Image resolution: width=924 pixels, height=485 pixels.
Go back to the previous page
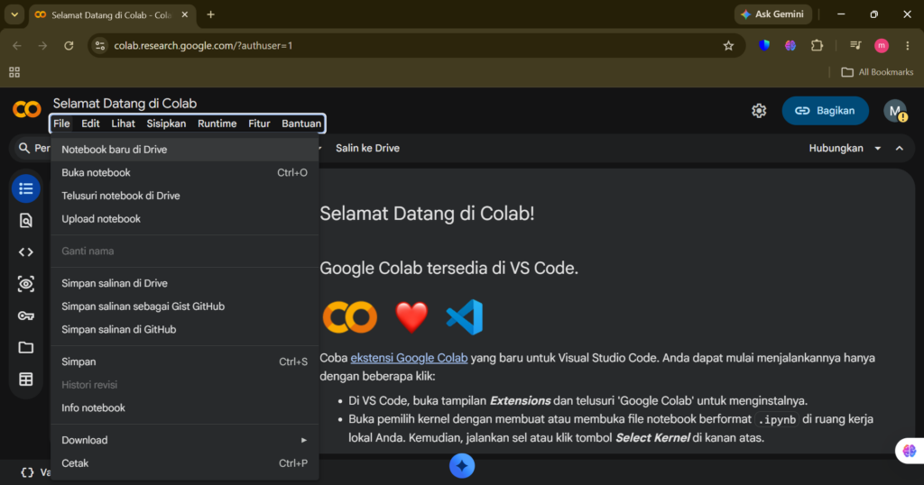click(x=17, y=45)
